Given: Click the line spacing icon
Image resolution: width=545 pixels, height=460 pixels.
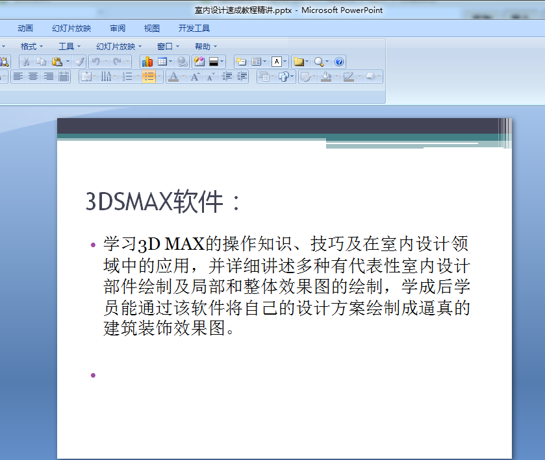Looking at the screenshot, I should pos(86,77).
